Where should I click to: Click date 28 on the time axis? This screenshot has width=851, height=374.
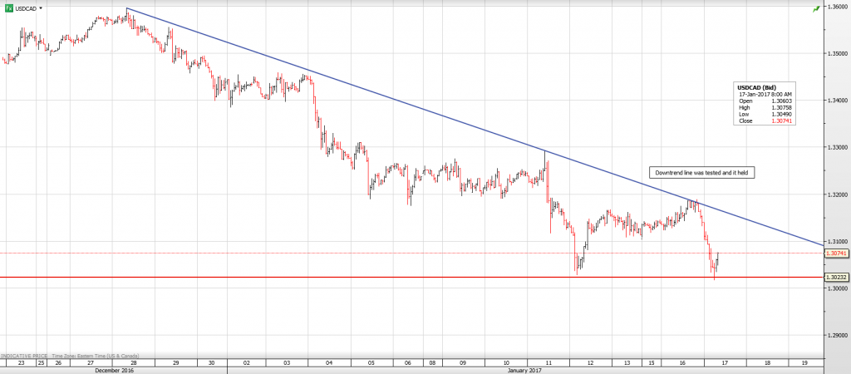click(131, 362)
